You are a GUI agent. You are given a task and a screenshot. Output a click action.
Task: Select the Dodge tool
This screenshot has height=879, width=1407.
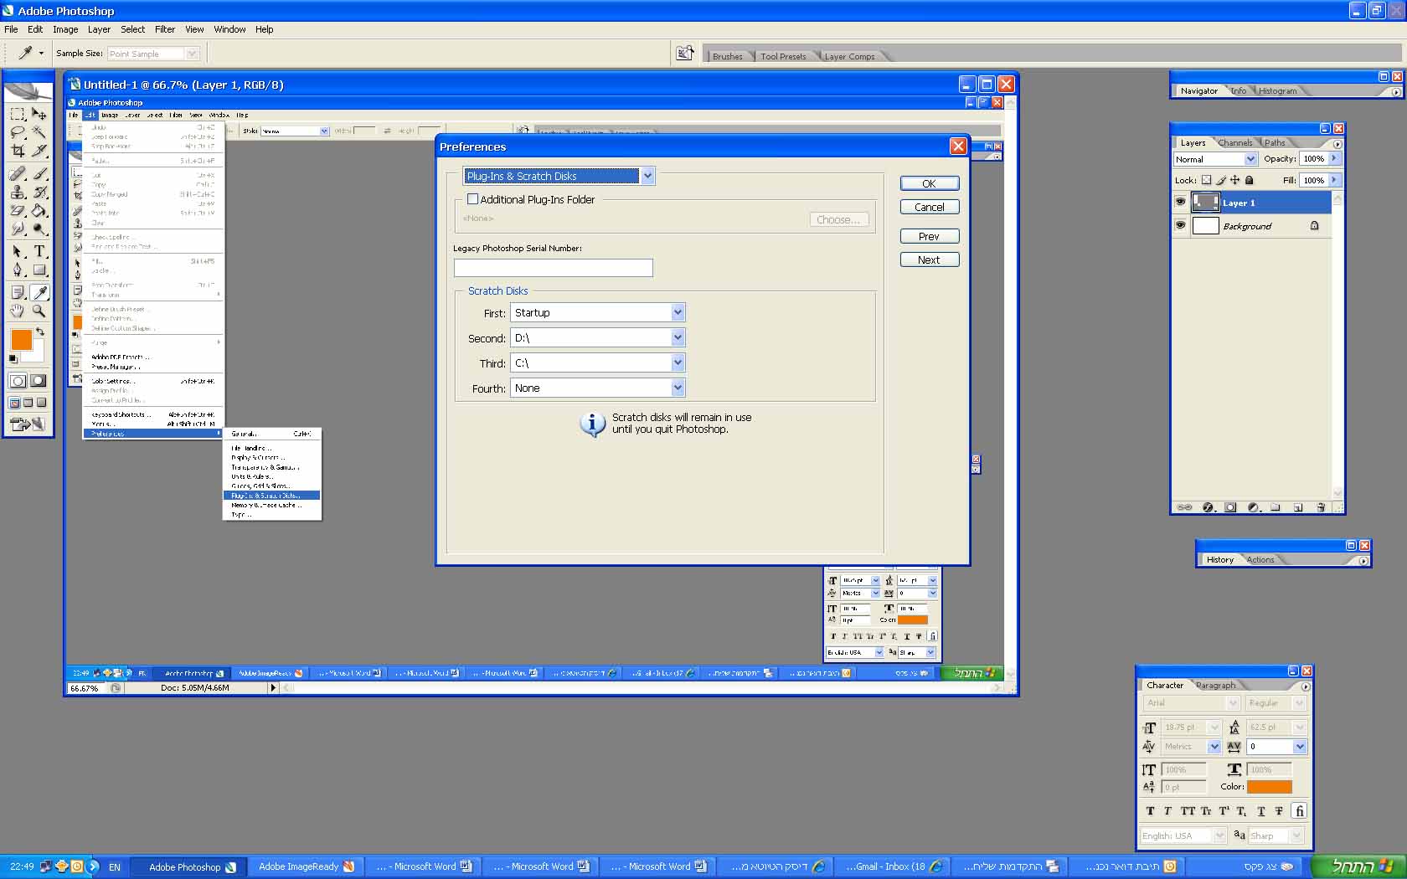click(x=39, y=229)
